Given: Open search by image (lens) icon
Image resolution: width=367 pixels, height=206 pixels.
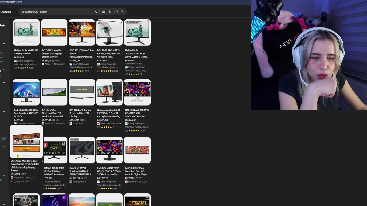Looking at the screenshot, I should point(116,12).
